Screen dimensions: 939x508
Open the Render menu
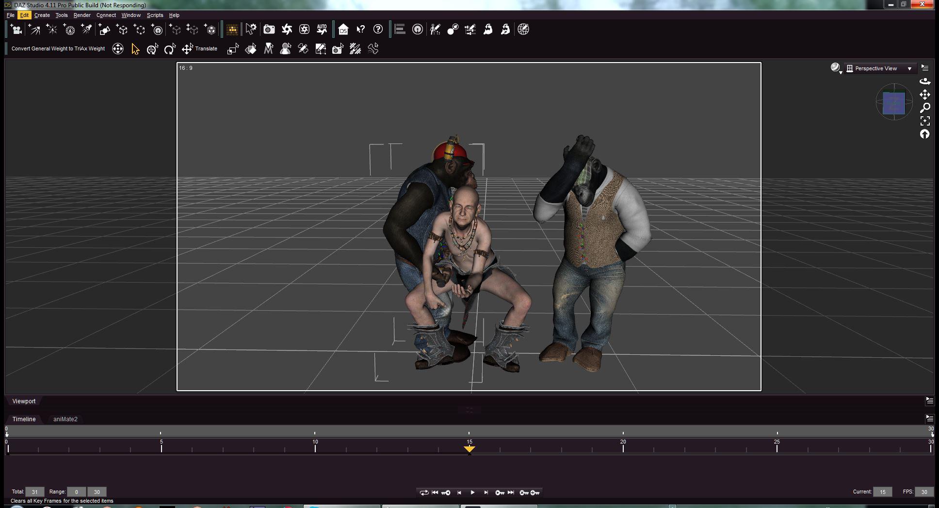point(82,15)
